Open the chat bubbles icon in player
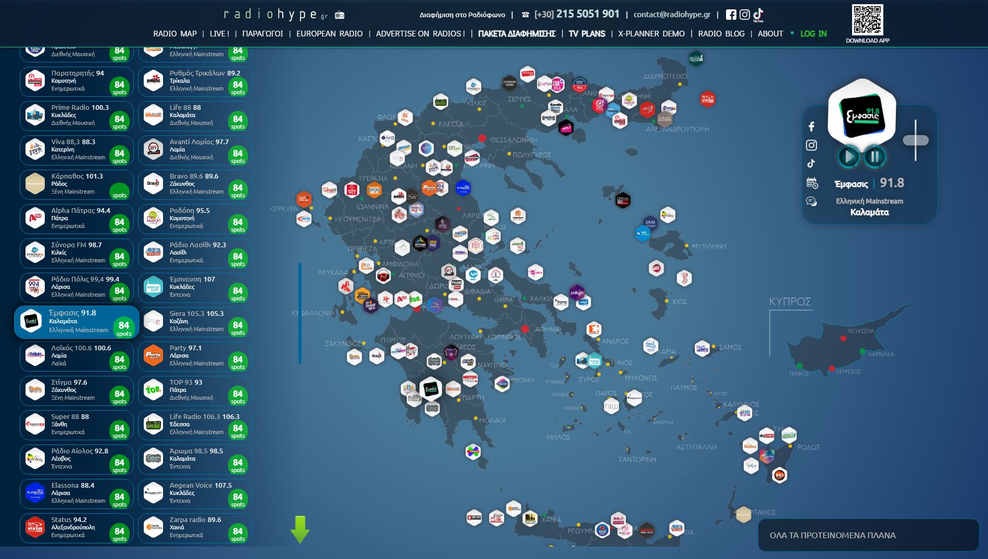Image resolution: width=988 pixels, height=559 pixels. (x=811, y=201)
